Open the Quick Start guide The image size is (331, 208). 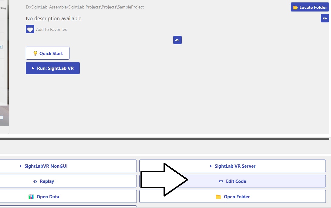click(x=48, y=53)
